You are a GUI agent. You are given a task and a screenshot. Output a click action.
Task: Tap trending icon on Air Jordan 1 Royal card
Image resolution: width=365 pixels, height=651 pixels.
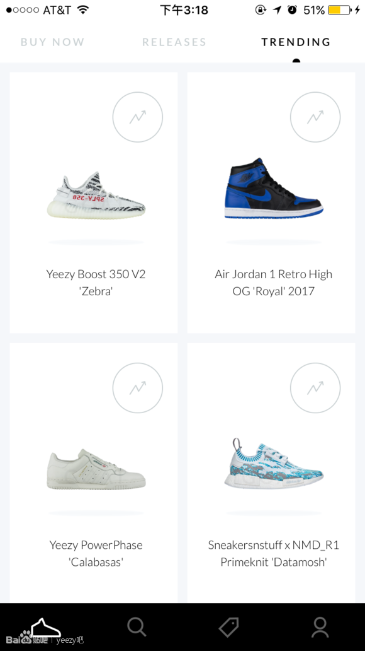[315, 117]
